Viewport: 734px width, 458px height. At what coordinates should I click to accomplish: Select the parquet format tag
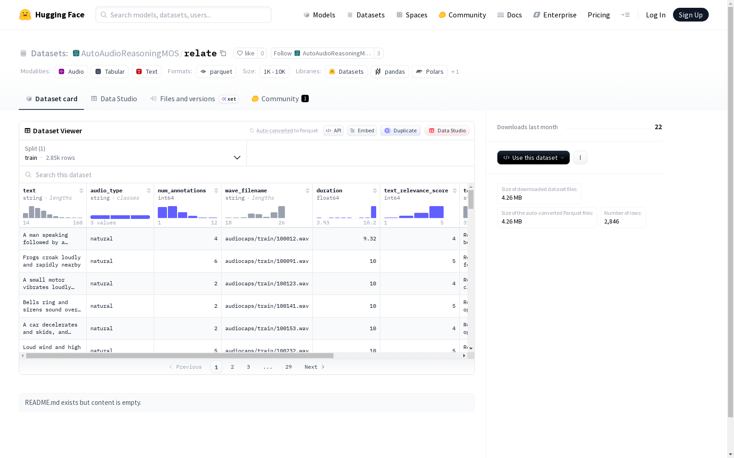click(x=216, y=71)
